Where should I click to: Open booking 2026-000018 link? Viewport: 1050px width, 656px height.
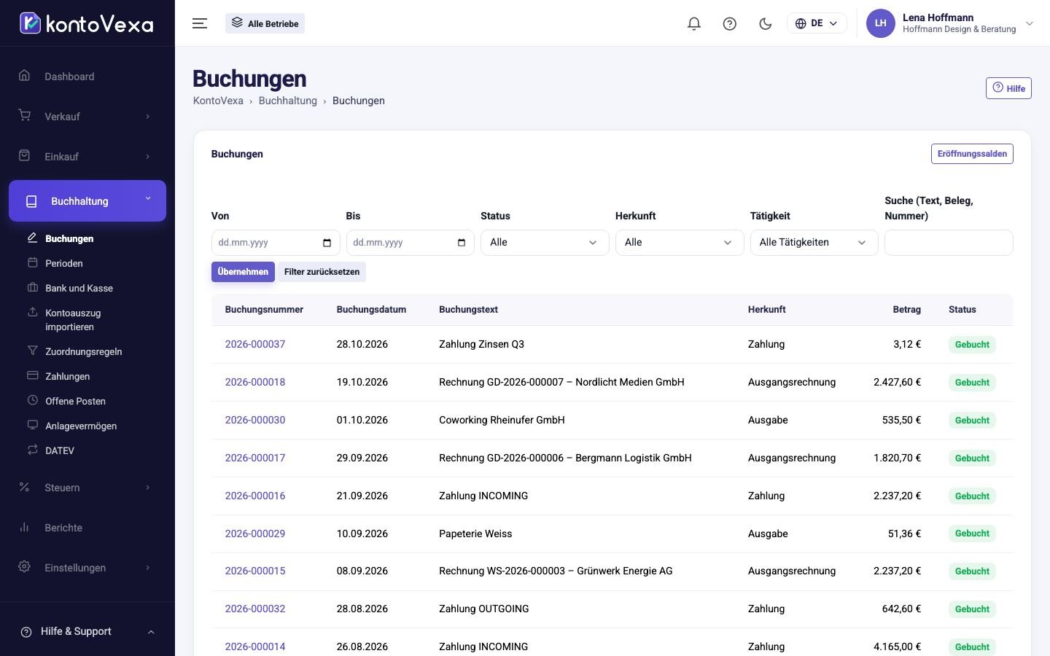click(255, 382)
